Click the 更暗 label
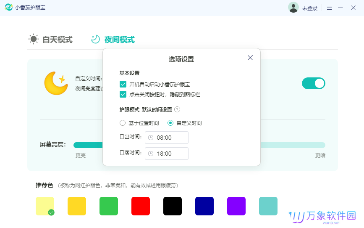 tap(320, 155)
